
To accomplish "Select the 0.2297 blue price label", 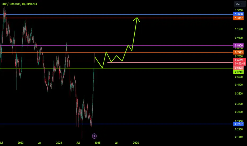I will [239, 124].
